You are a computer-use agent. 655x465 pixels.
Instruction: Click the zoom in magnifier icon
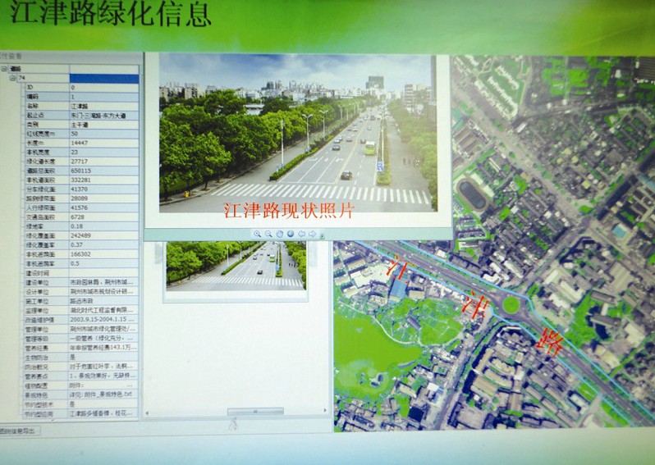pos(257,234)
